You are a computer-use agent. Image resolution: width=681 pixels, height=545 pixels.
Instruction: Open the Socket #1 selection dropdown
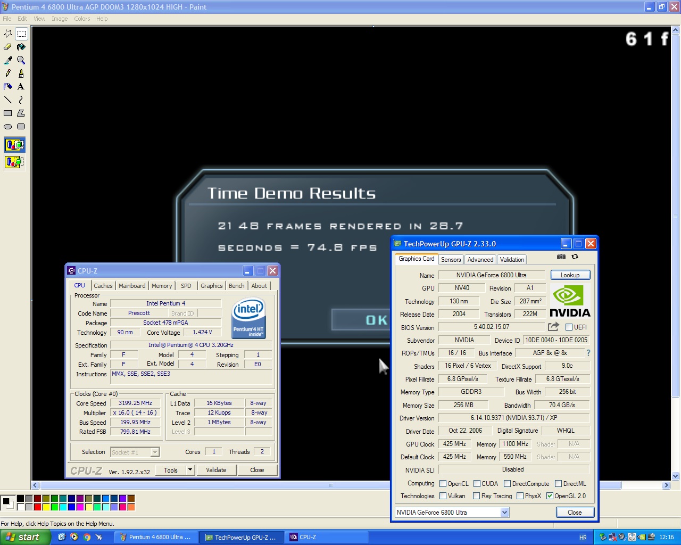pos(155,452)
